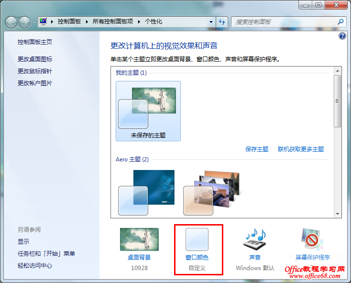This screenshot has height=283, width=351.
Task: Click the Forward navigation arrow button
Action: click(24, 22)
